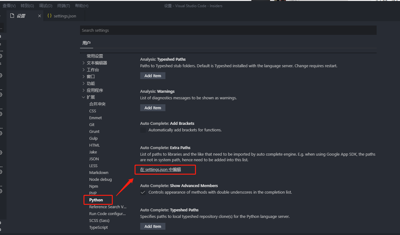
Task: Focus the Search settings input box
Action: click(x=228, y=30)
